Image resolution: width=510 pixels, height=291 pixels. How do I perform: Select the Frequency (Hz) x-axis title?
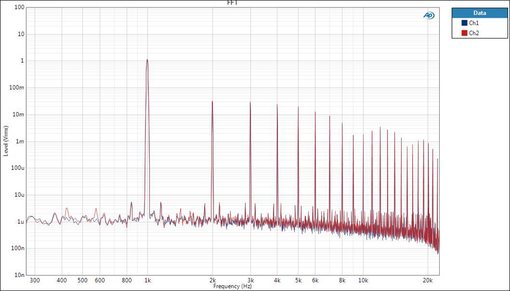[x=232, y=287]
